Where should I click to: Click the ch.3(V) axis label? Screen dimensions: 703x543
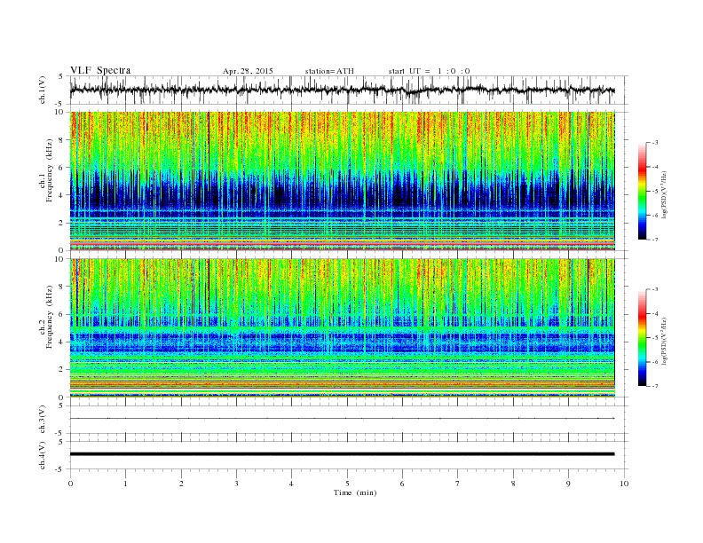(x=43, y=420)
